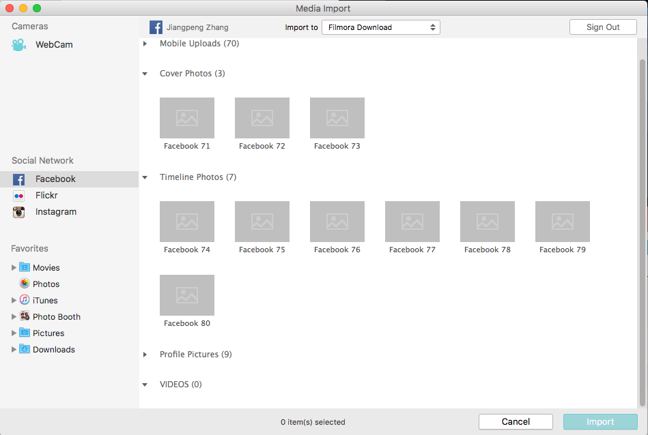Viewport: 648px width, 435px height.
Task: Select the Facebook 73 thumbnail
Action: [x=337, y=118]
